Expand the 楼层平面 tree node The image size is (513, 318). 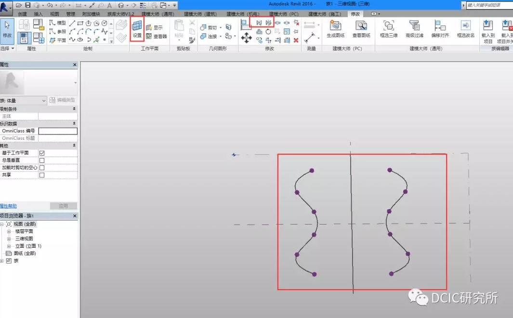9,232
